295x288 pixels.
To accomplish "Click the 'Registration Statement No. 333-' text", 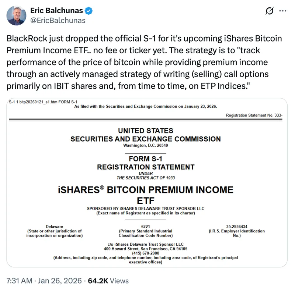I will 254,115.
